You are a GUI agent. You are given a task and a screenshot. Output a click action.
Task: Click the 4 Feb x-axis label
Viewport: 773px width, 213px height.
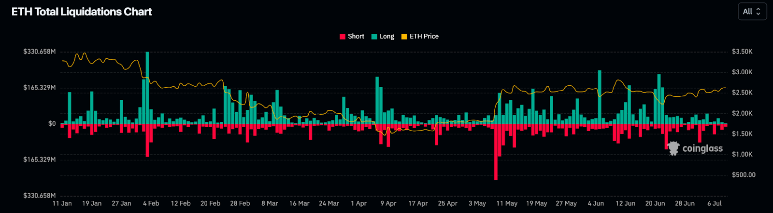click(x=151, y=203)
